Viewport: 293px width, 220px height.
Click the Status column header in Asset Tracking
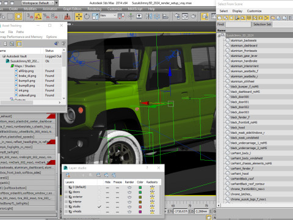[49, 51]
